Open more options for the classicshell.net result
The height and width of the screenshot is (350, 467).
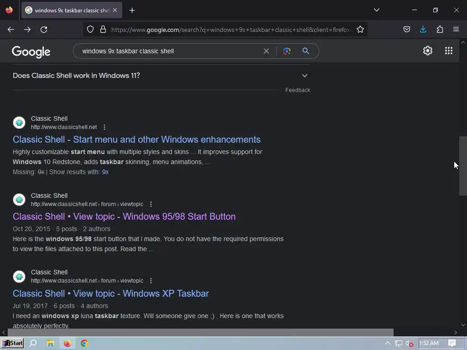point(104,128)
